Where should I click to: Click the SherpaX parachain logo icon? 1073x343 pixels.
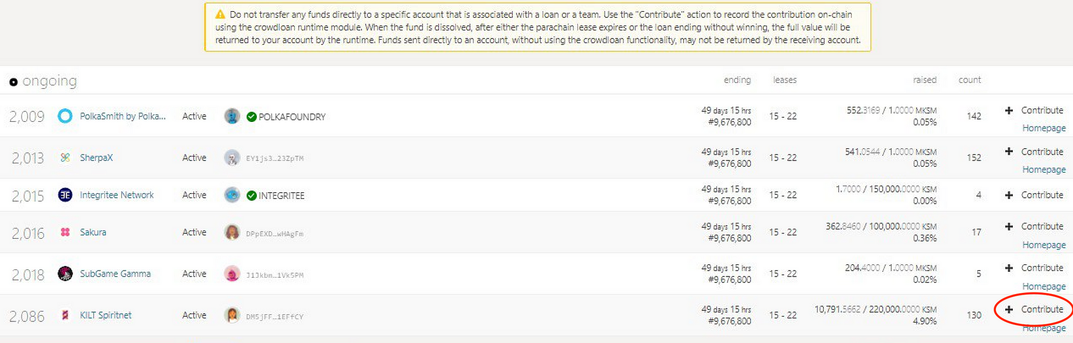click(x=65, y=157)
